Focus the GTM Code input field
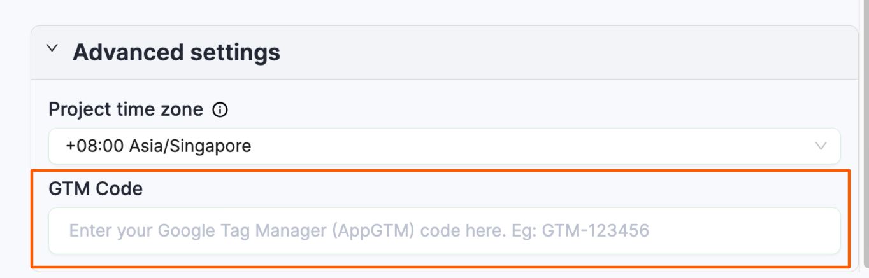Image resolution: width=869 pixels, height=278 pixels. [444, 230]
